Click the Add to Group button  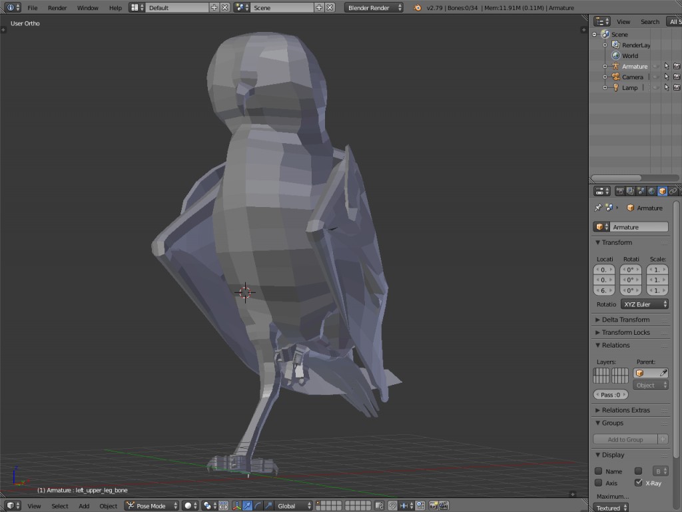(x=626, y=439)
